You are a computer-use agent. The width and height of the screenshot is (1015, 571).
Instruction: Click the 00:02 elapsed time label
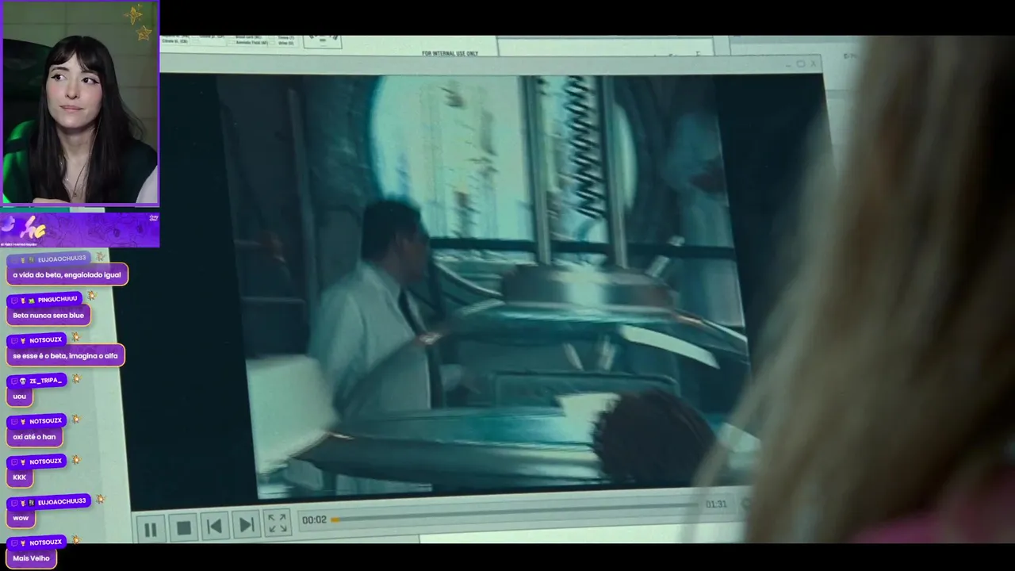(314, 520)
